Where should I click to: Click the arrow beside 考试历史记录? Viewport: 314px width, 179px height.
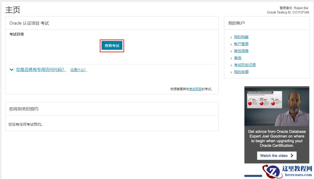pyautogui.click(x=231, y=65)
